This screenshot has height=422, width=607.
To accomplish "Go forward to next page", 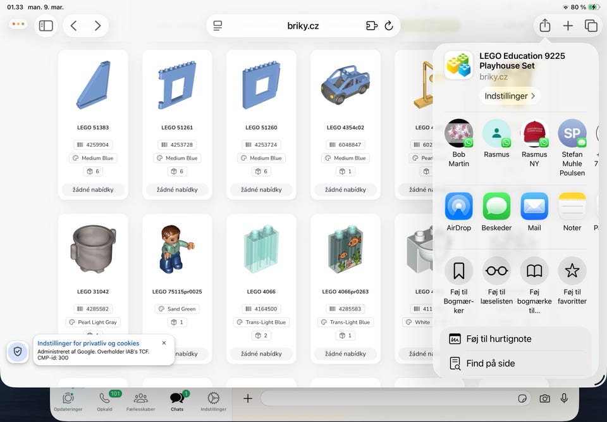I will 97,26.
